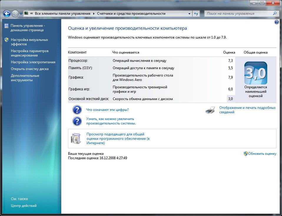
Task: Open 'Дополнительные инструменты' link
Action: [25, 78]
